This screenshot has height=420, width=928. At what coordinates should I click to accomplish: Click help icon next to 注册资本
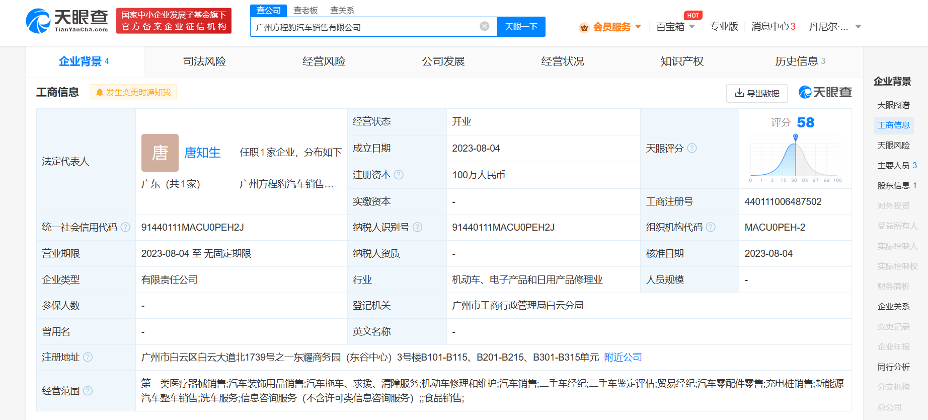[x=399, y=175]
